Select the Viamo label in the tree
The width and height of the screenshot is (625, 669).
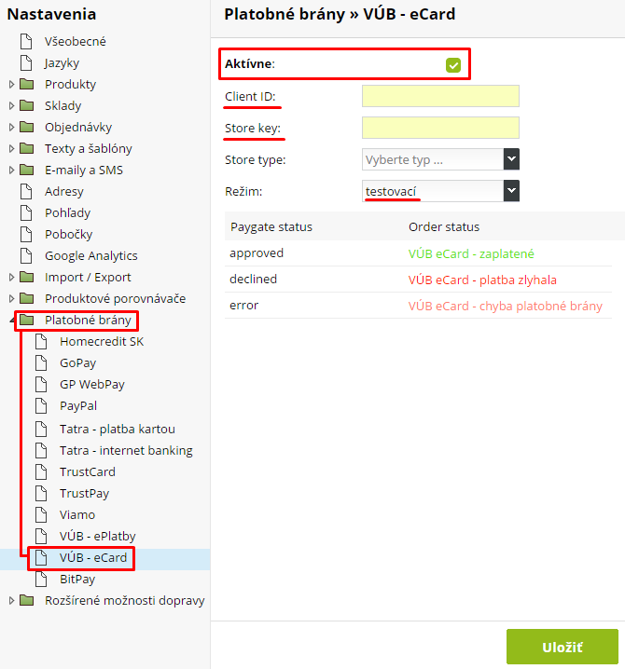(x=77, y=515)
